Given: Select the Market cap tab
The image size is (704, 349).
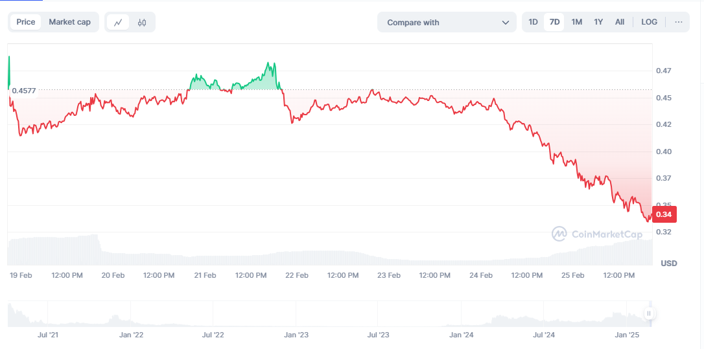Looking at the screenshot, I should (x=70, y=22).
